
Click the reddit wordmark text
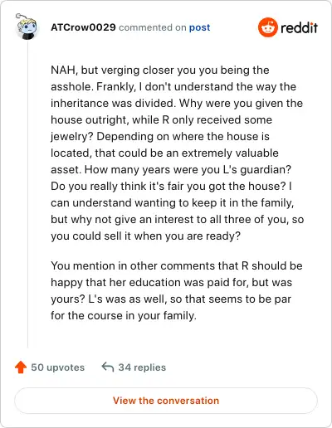(x=299, y=27)
